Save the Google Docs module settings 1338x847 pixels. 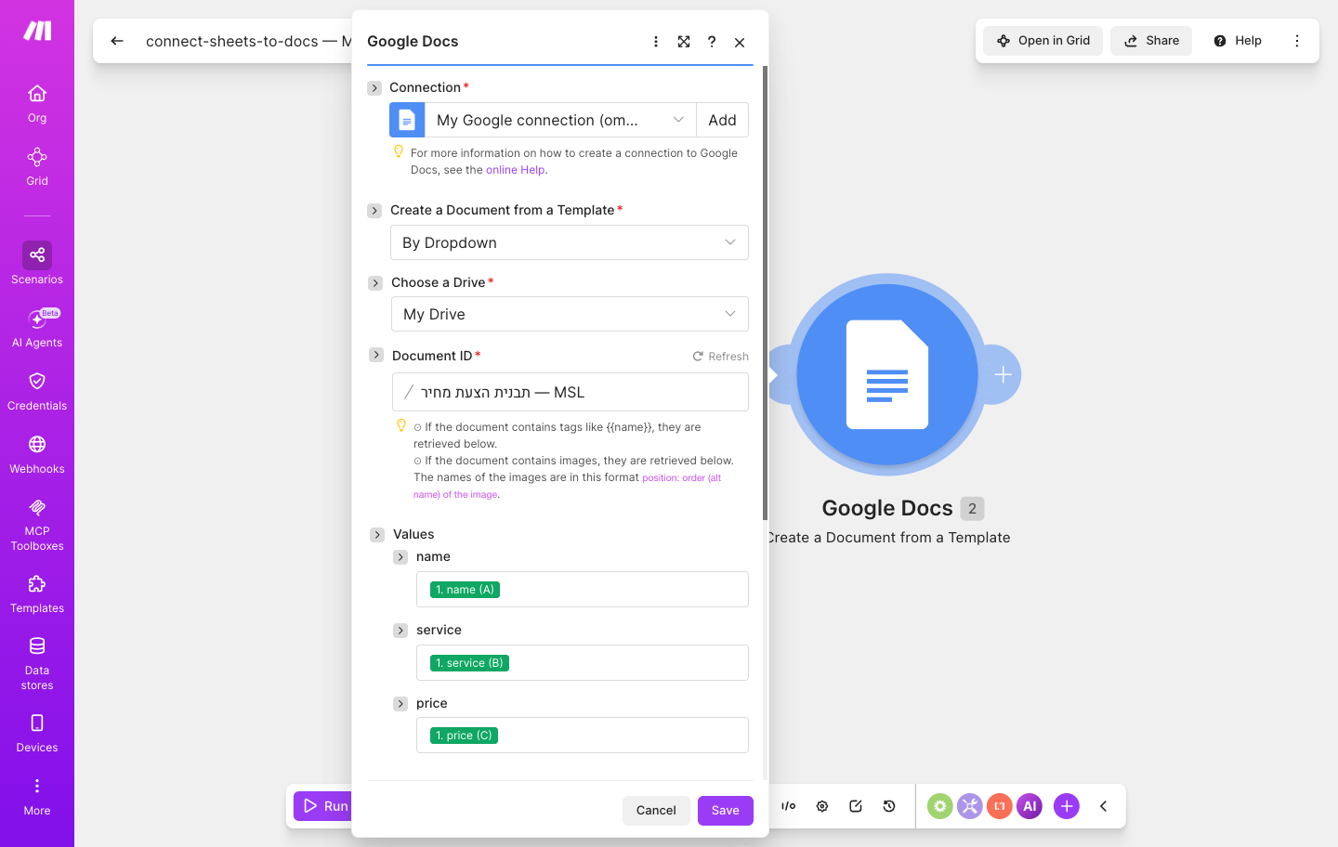point(726,811)
